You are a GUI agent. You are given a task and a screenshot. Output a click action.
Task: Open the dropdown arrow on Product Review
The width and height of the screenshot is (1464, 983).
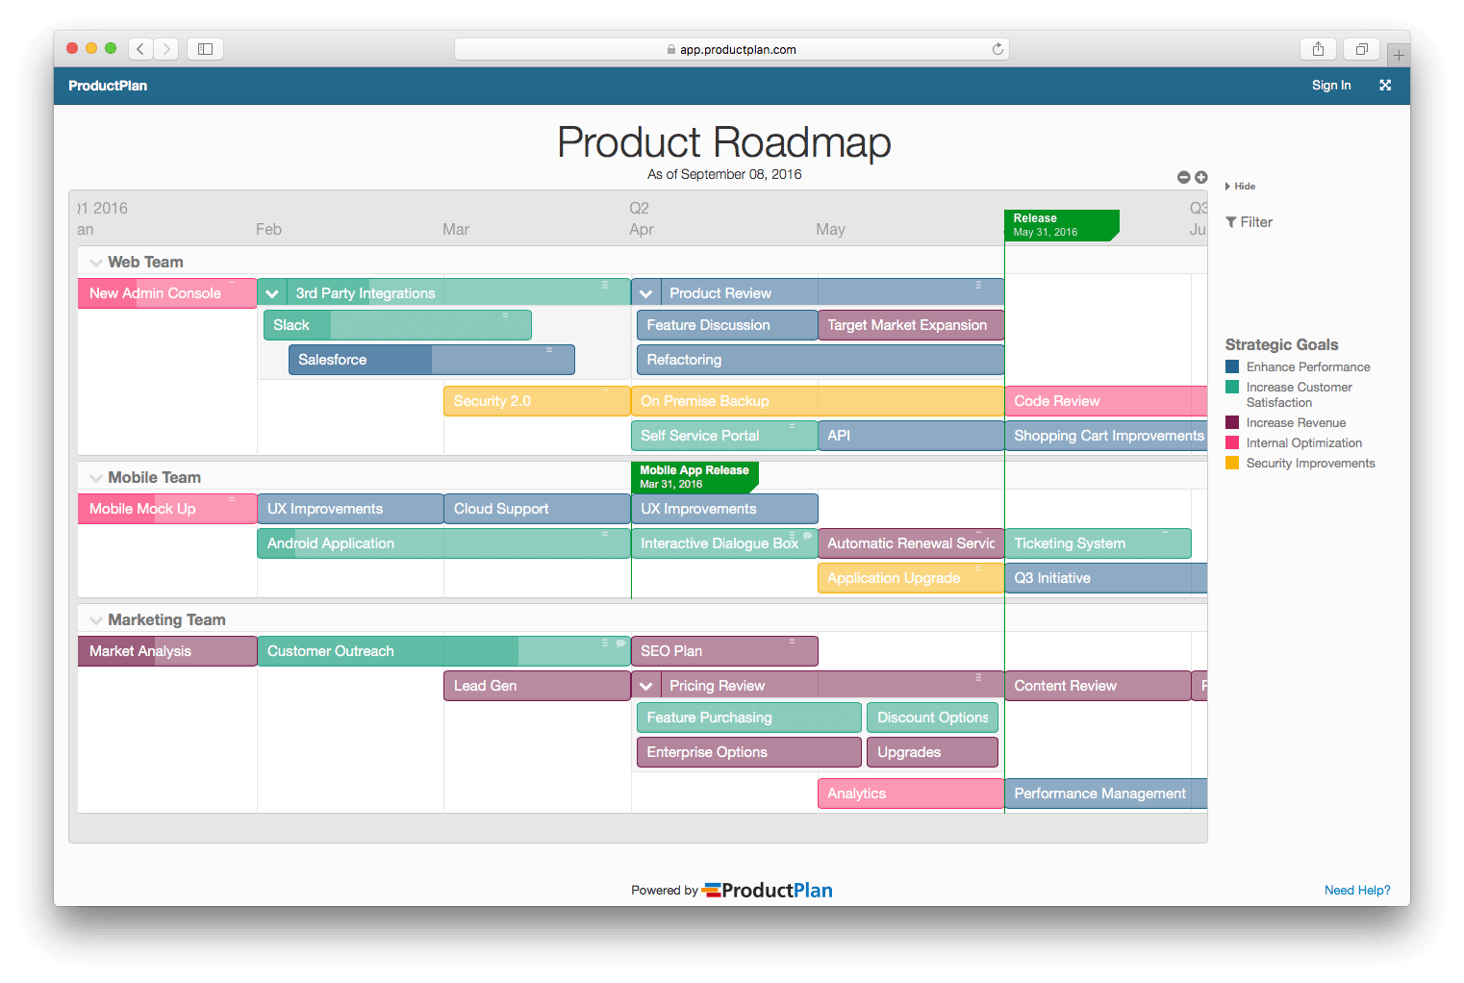tap(645, 291)
